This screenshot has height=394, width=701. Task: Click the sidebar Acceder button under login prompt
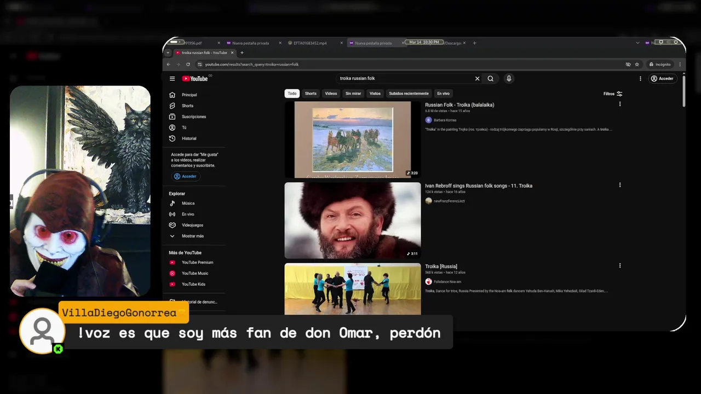pos(186,176)
